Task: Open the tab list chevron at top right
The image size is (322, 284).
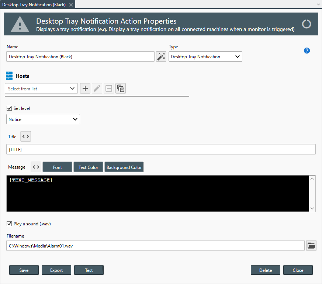Action: pos(318,4)
